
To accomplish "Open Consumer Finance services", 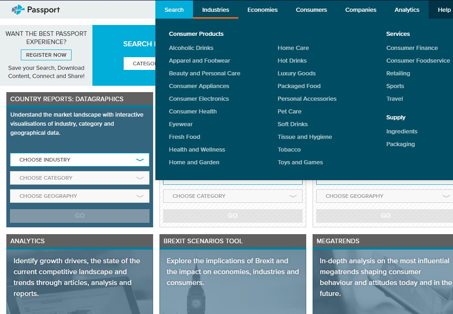I will (412, 48).
